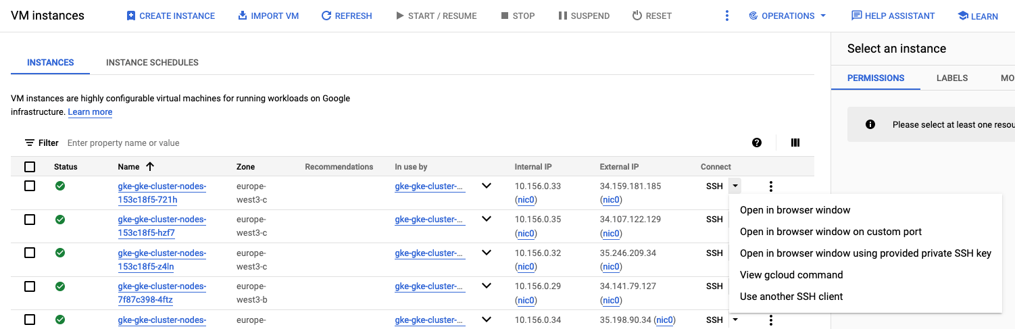Tick the select-all checkbox in table header
Viewport: 1015px width, 329px height.
coord(30,167)
